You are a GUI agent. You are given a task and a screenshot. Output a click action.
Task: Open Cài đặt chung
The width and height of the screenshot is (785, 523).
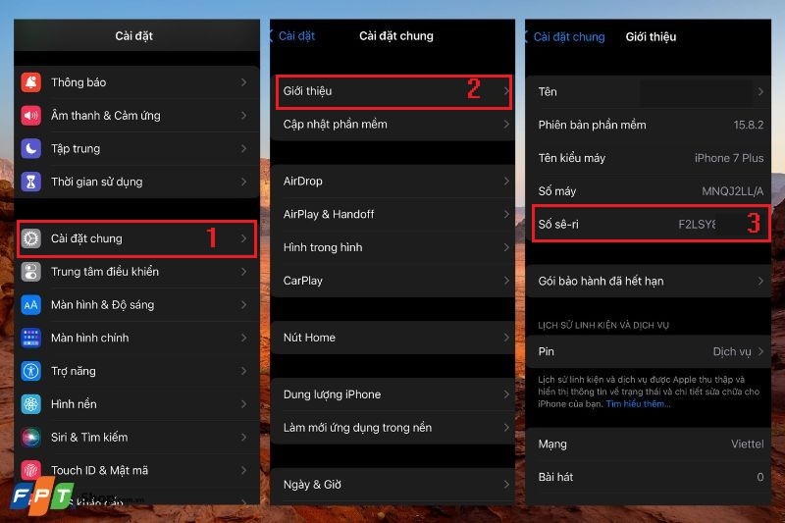tap(136, 238)
